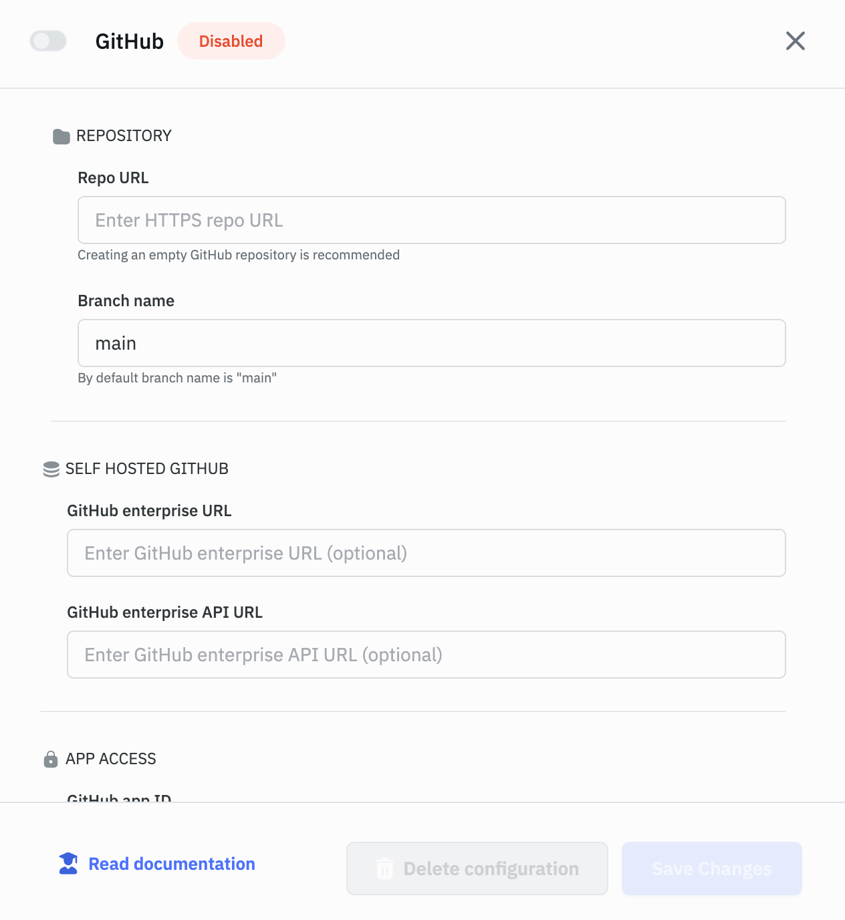Viewport: 845px width, 920px height.
Task: Select the APP ACCESS section heading
Action: coord(110,759)
